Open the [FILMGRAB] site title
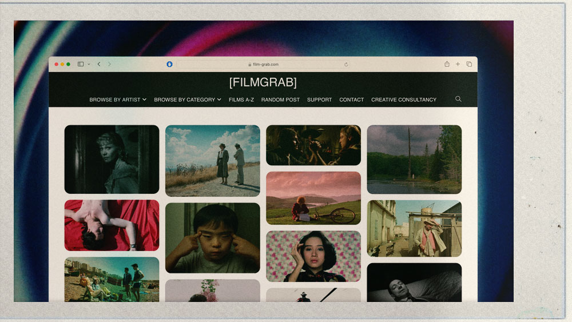Image resolution: width=572 pixels, height=322 pixels. [x=263, y=82]
